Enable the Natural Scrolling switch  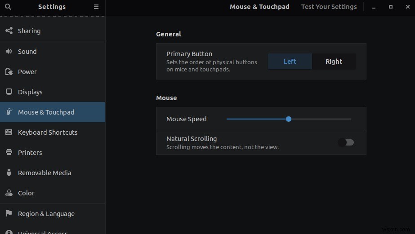pyautogui.click(x=346, y=142)
